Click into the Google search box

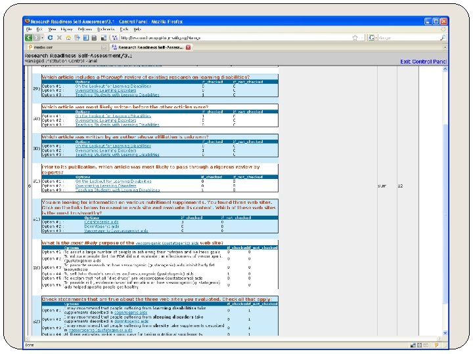pos(409,37)
